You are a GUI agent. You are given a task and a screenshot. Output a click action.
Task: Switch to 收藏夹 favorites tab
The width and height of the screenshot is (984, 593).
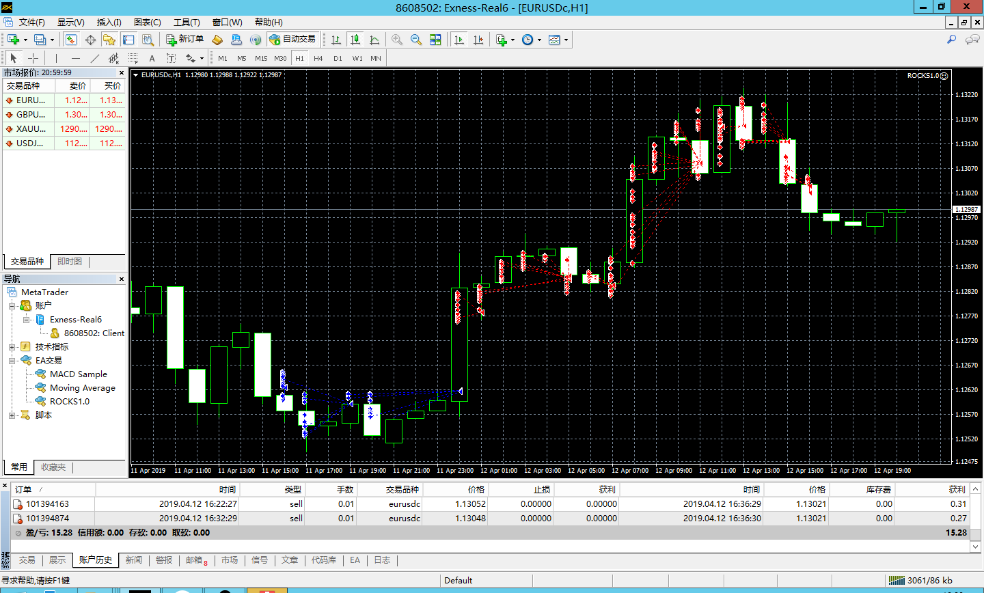tap(53, 467)
